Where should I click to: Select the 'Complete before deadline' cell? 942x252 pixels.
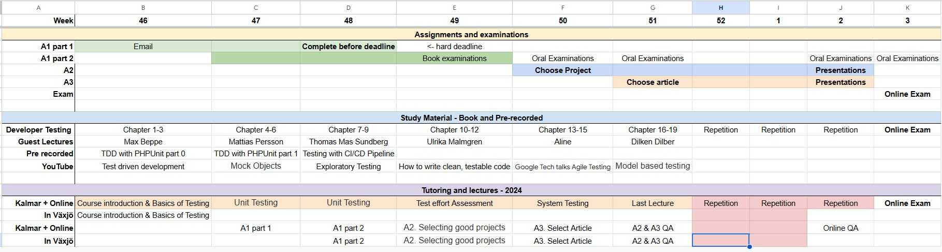(x=348, y=47)
